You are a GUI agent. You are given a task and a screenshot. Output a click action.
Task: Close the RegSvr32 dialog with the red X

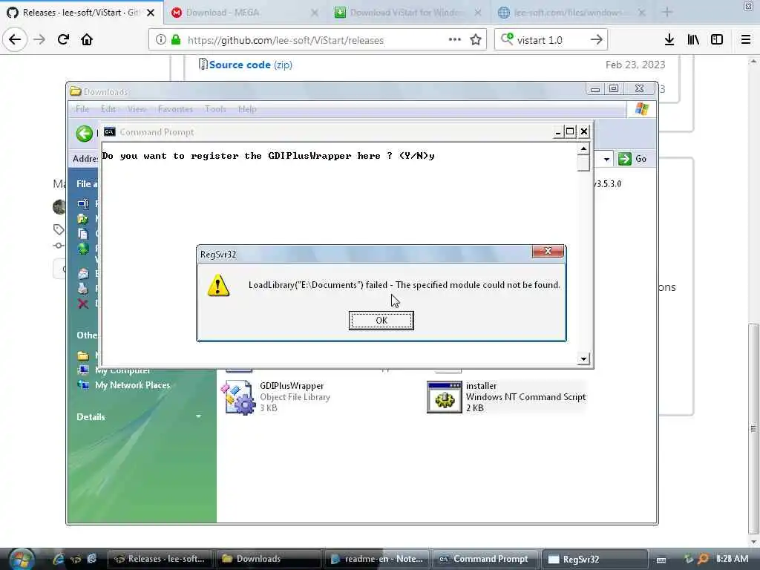[x=548, y=251]
